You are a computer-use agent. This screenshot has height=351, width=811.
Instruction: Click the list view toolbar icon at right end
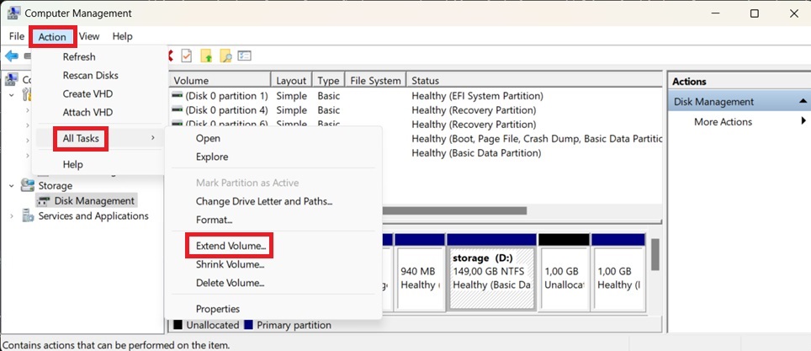[245, 56]
